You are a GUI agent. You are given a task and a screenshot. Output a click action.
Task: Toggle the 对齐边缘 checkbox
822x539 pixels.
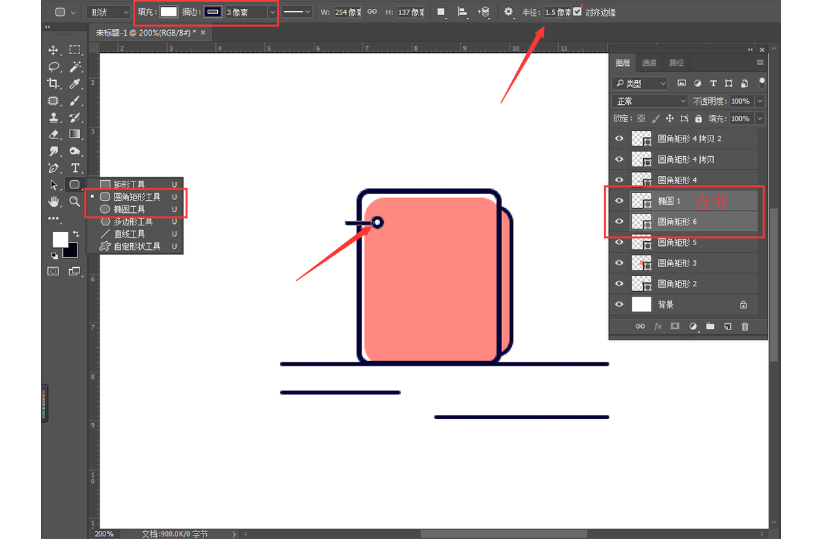(x=577, y=12)
